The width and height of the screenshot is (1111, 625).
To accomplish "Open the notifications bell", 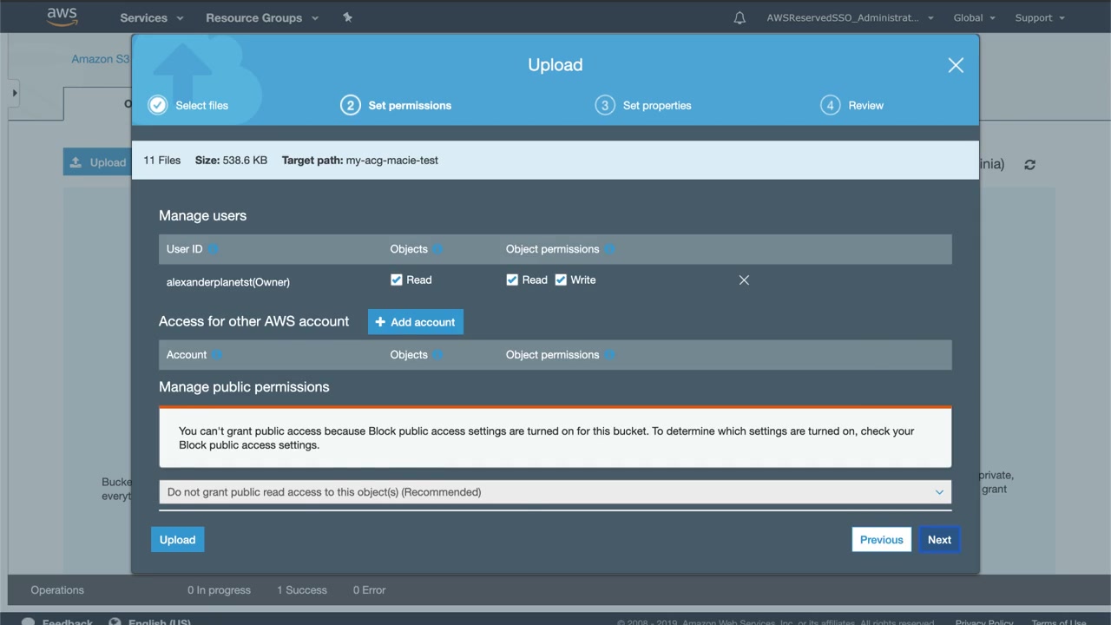I will point(740,17).
